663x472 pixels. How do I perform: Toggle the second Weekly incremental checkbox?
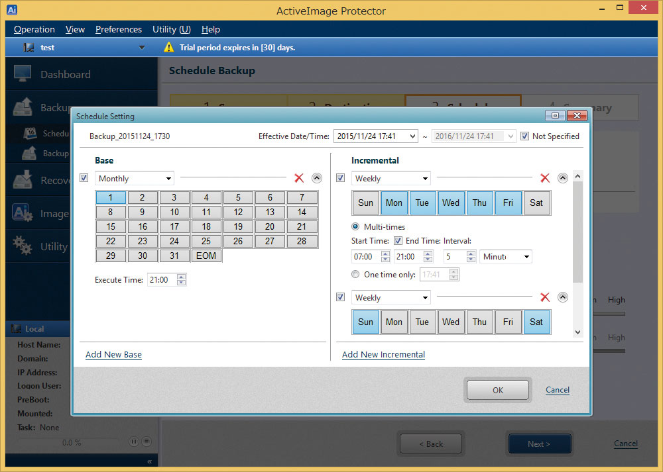click(x=340, y=297)
